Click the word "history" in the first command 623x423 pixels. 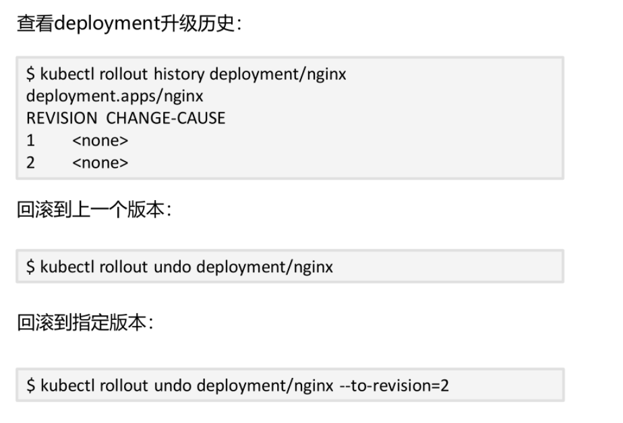click(180, 74)
